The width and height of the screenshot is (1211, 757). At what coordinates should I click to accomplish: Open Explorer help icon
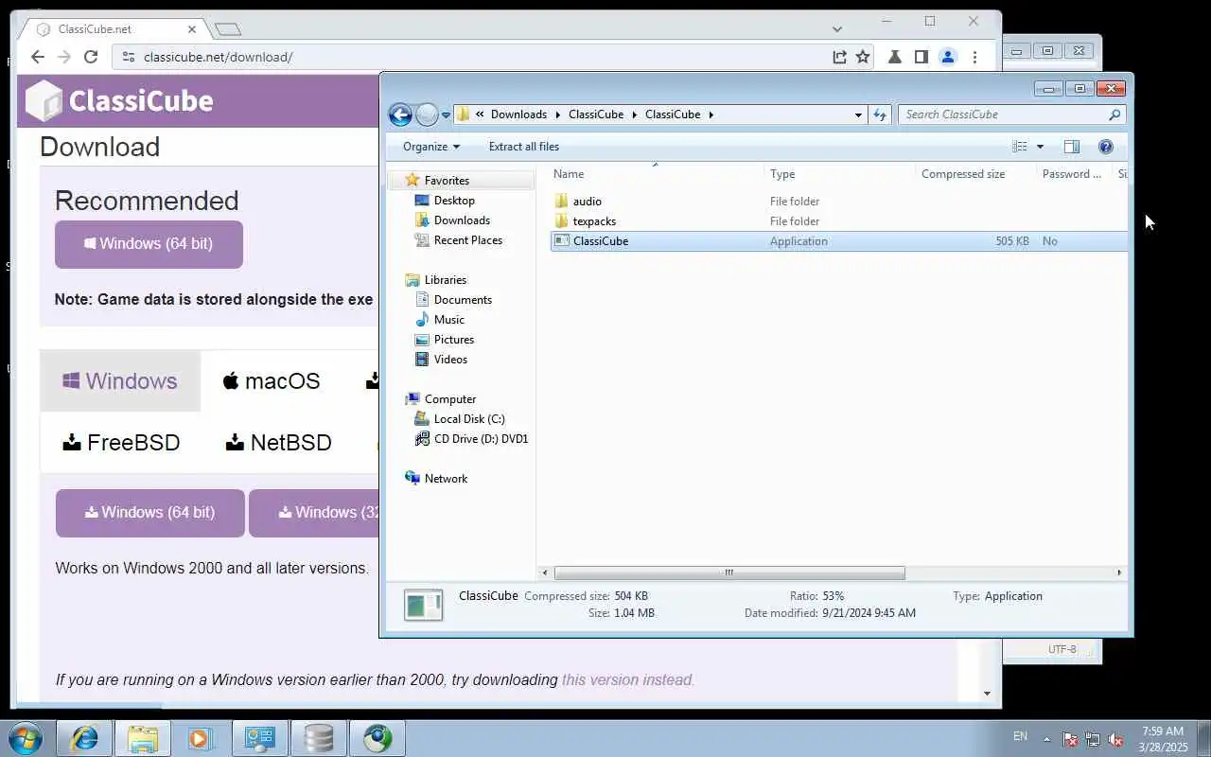(x=1105, y=147)
